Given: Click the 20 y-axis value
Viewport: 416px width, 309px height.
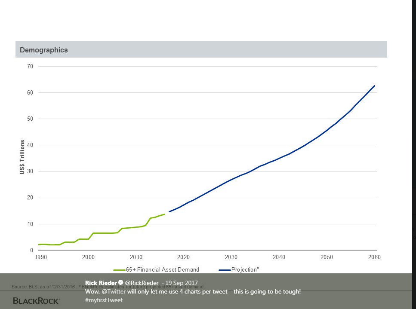Looking at the screenshot, I should pyautogui.click(x=30, y=197).
